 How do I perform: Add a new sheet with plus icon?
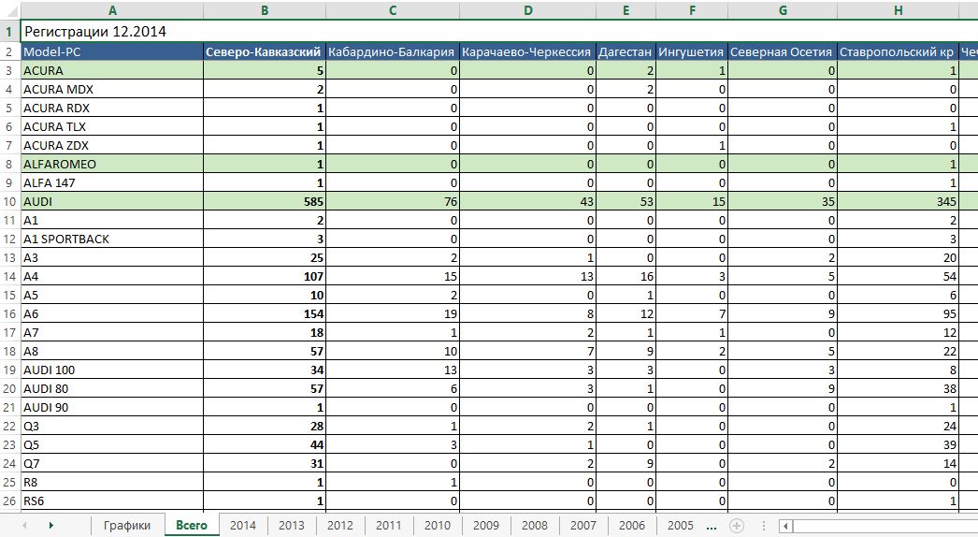coord(737,526)
